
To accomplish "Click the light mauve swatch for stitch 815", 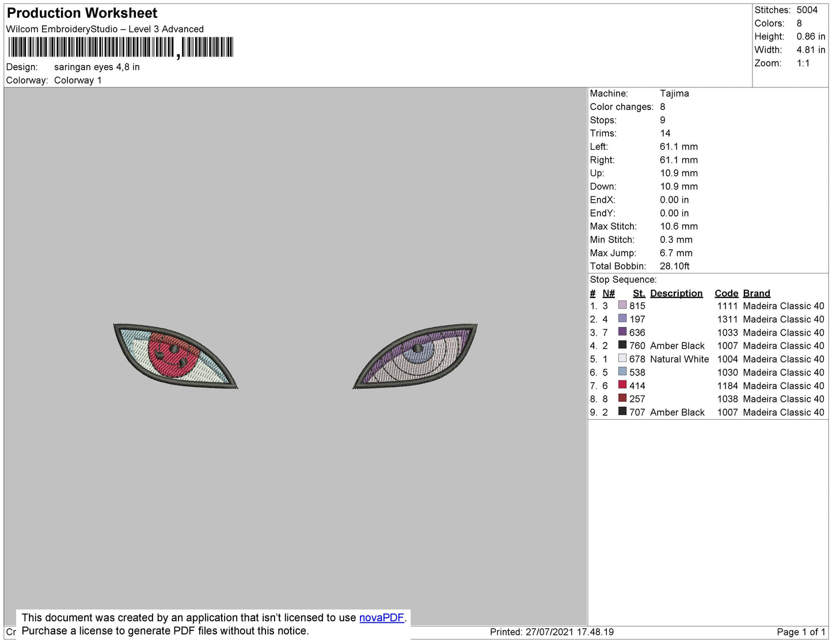I will (x=622, y=305).
